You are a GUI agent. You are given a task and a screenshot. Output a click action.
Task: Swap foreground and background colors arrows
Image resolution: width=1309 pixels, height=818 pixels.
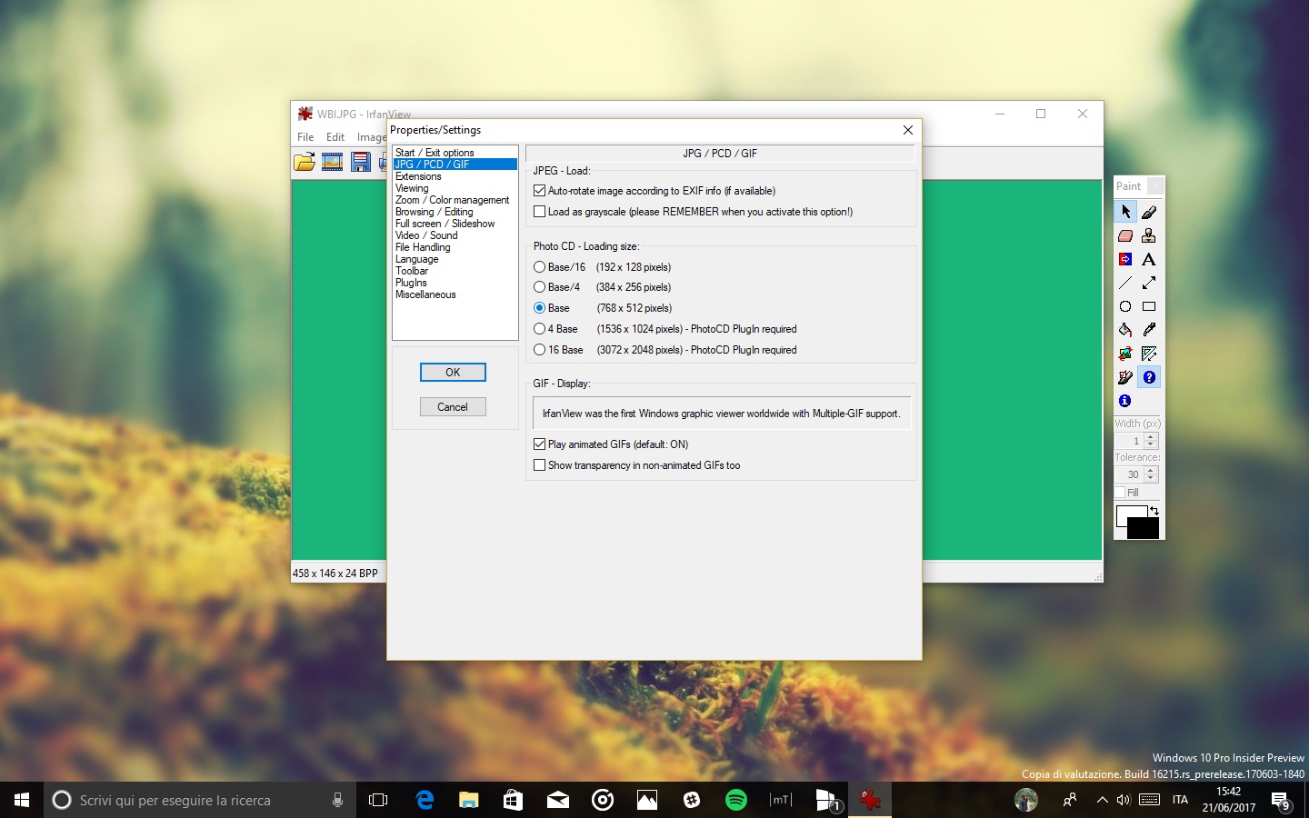click(x=1154, y=511)
